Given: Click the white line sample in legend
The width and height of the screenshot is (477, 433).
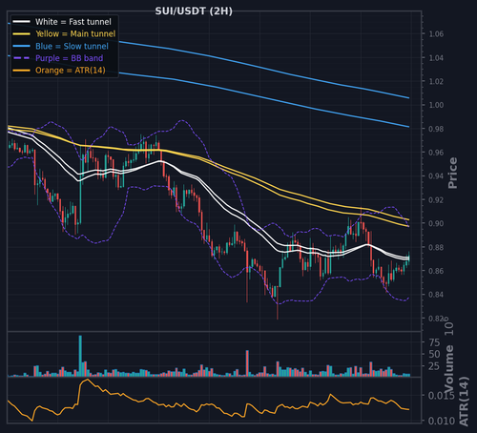Looking at the screenshot, I should point(21,22).
